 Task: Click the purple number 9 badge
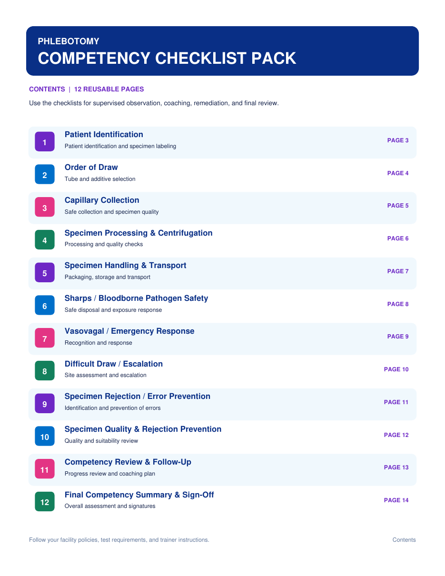click(45, 404)
